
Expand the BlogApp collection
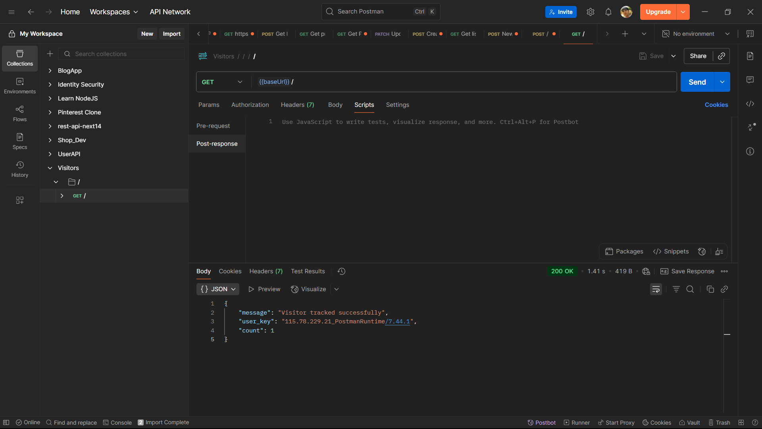coord(50,71)
